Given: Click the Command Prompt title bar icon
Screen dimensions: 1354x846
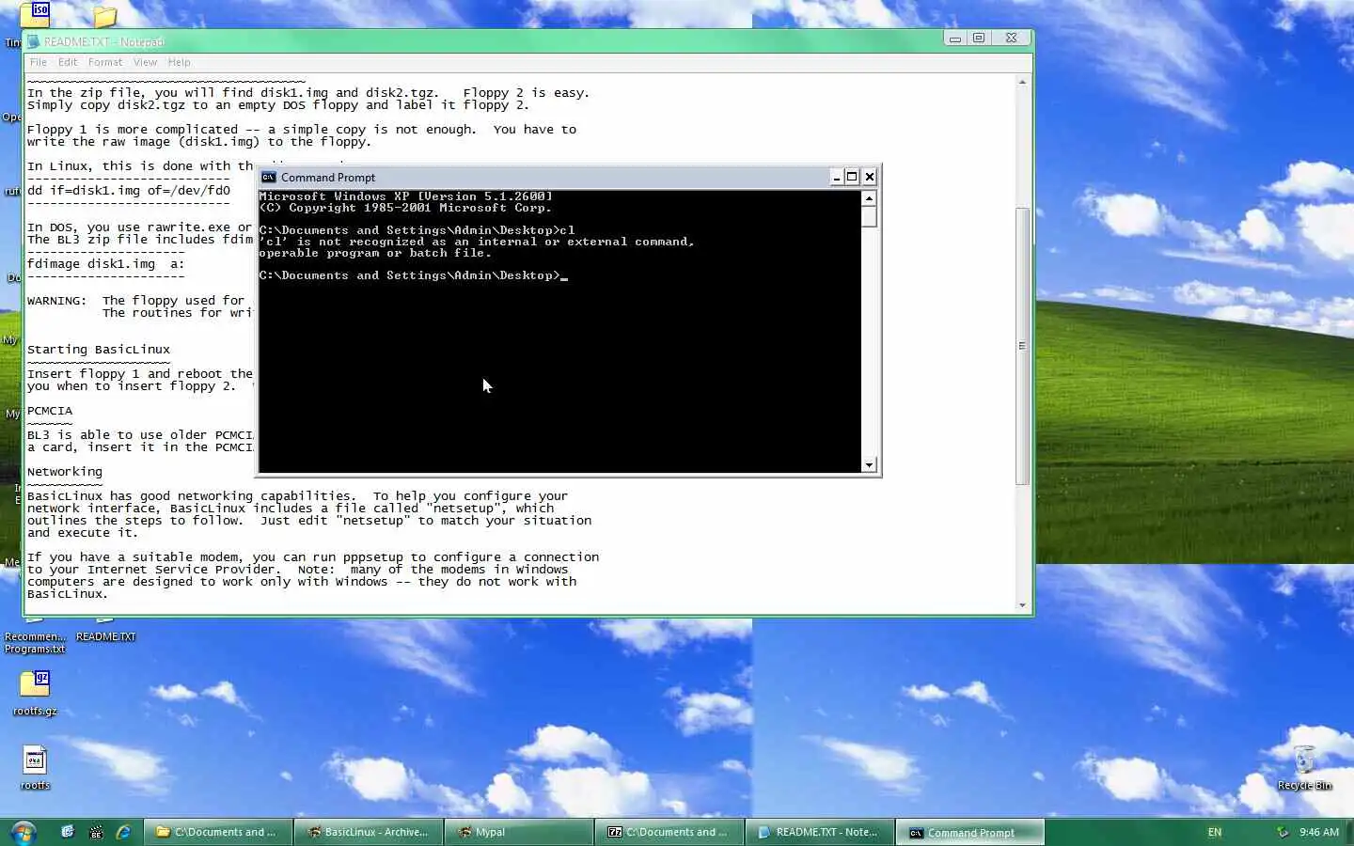Looking at the screenshot, I should point(269,177).
